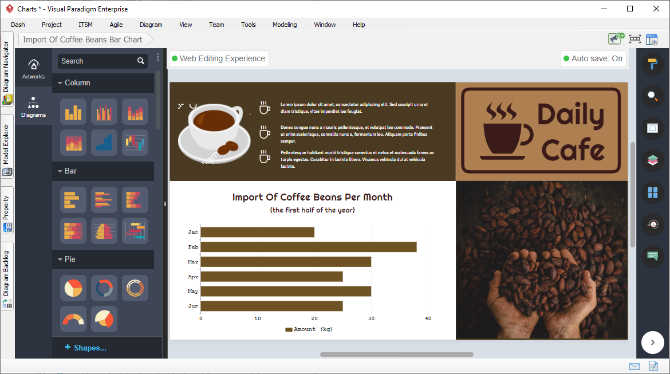Select the 100% stacked bar chart icon
Screen dimensions: 670x374
[x=73, y=231]
